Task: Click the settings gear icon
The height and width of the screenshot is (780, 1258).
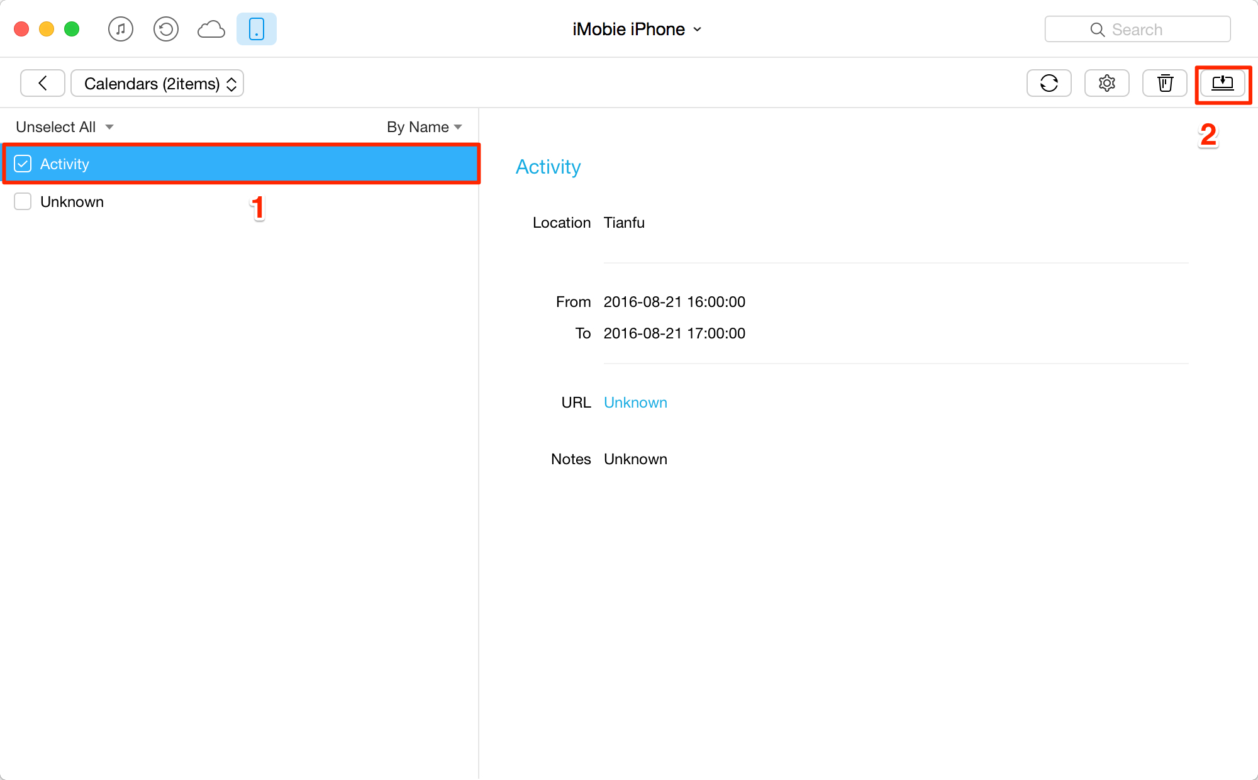Action: [1106, 82]
